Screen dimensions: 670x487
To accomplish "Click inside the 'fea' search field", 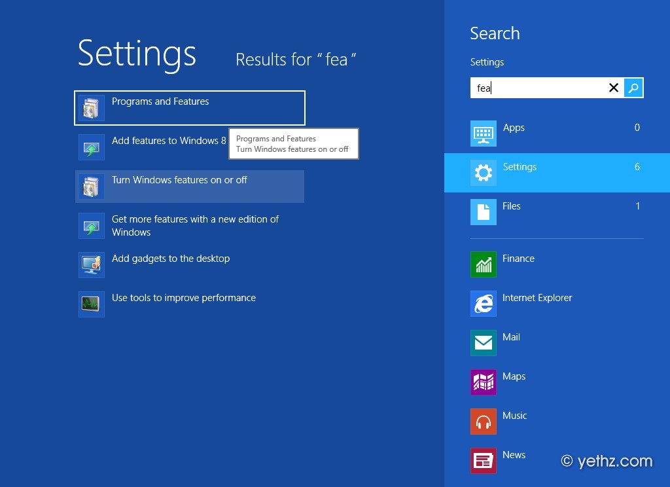I will [537, 88].
